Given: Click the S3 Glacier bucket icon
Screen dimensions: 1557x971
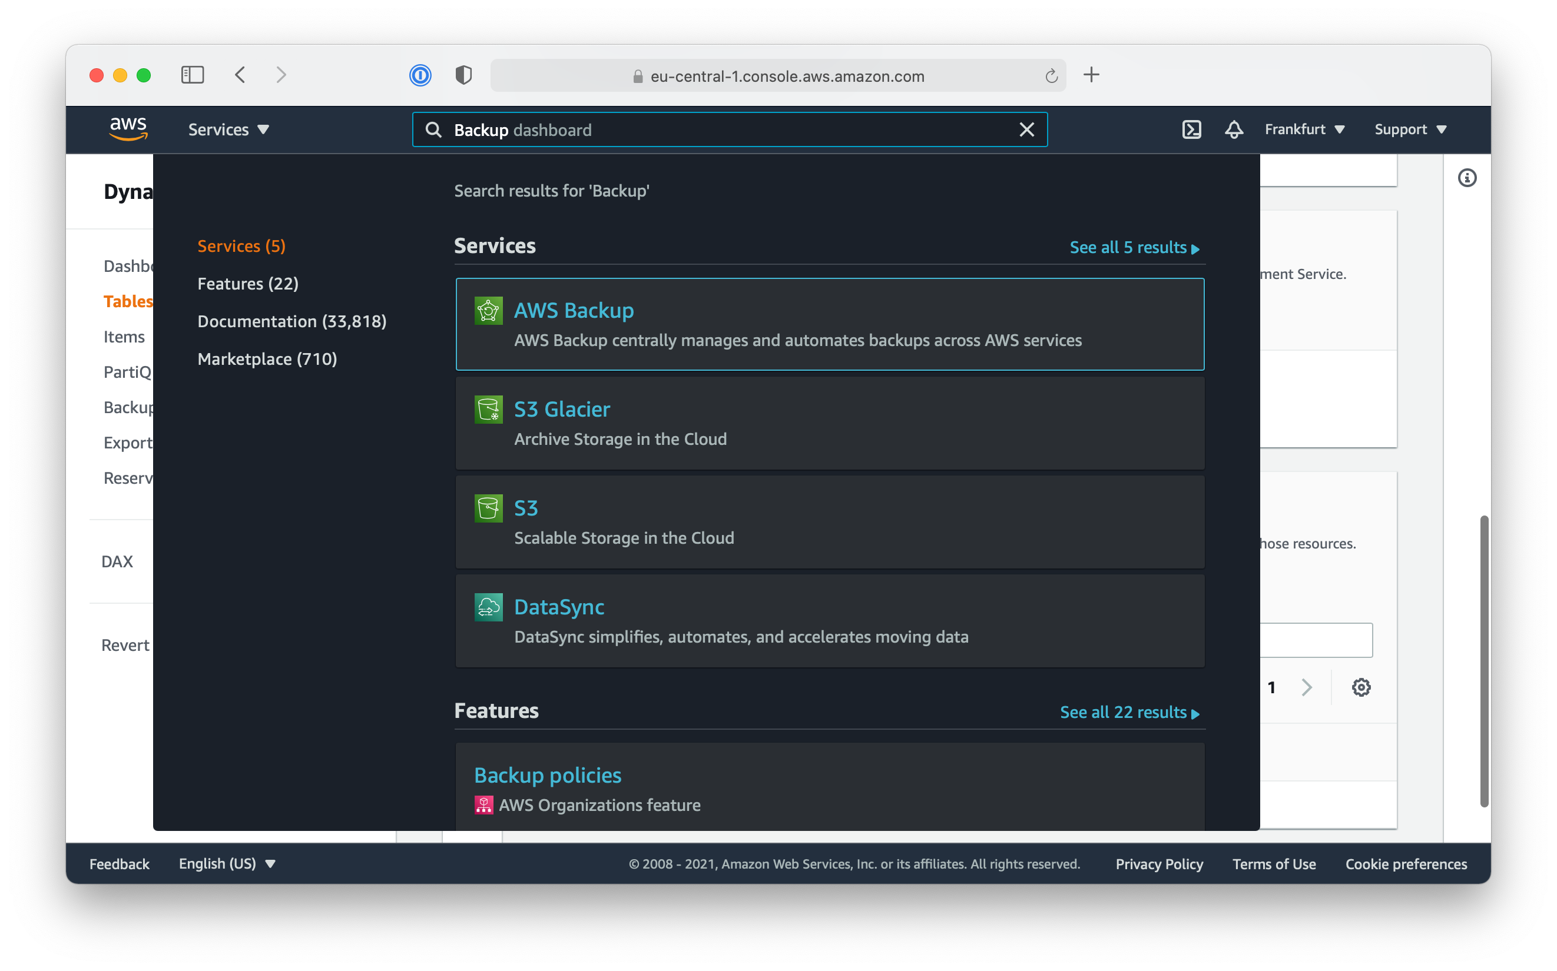Looking at the screenshot, I should pos(488,410).
